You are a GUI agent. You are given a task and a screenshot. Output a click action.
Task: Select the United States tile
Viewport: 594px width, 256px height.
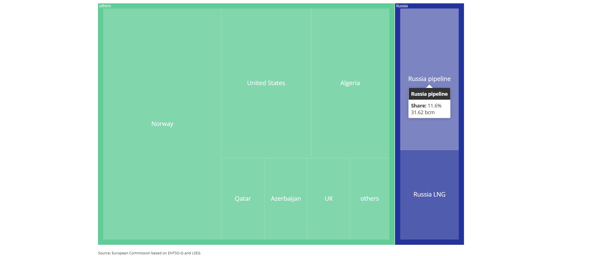[266, 83]
